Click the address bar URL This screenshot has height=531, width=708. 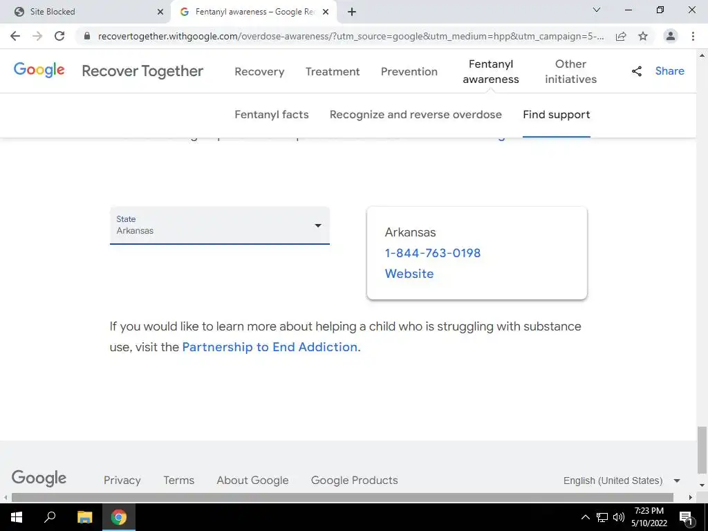(x=351, y=36)
